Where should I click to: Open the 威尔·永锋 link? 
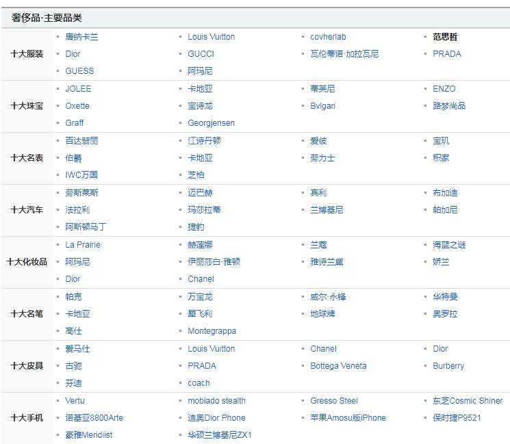pos(328,297)
